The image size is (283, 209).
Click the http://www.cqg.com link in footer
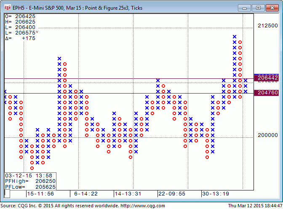(143, 206)
